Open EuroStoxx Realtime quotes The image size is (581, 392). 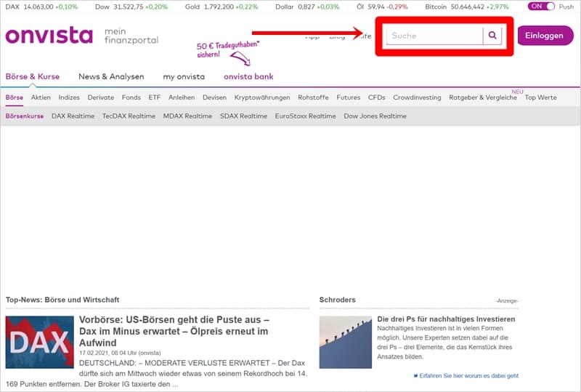click(x=305, y=116)
